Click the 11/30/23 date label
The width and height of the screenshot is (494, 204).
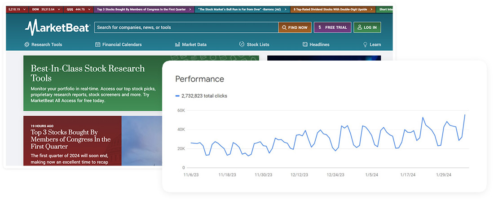pos(264,175)
